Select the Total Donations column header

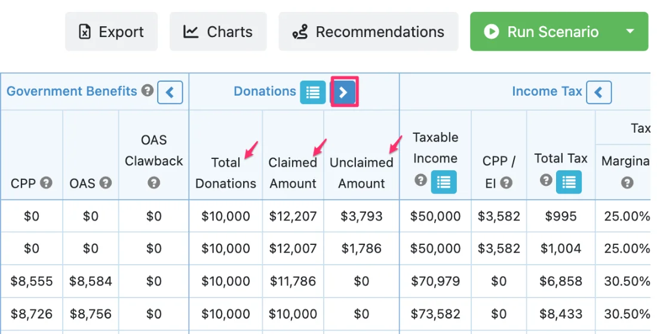[225, 173]
